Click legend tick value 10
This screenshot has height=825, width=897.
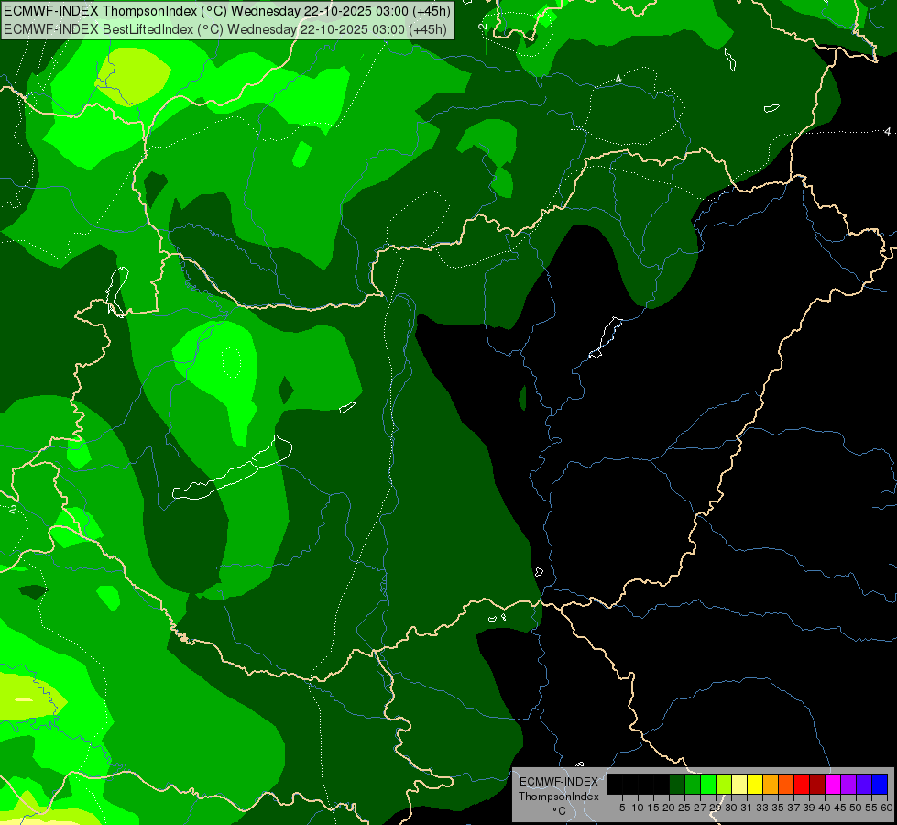638,808
